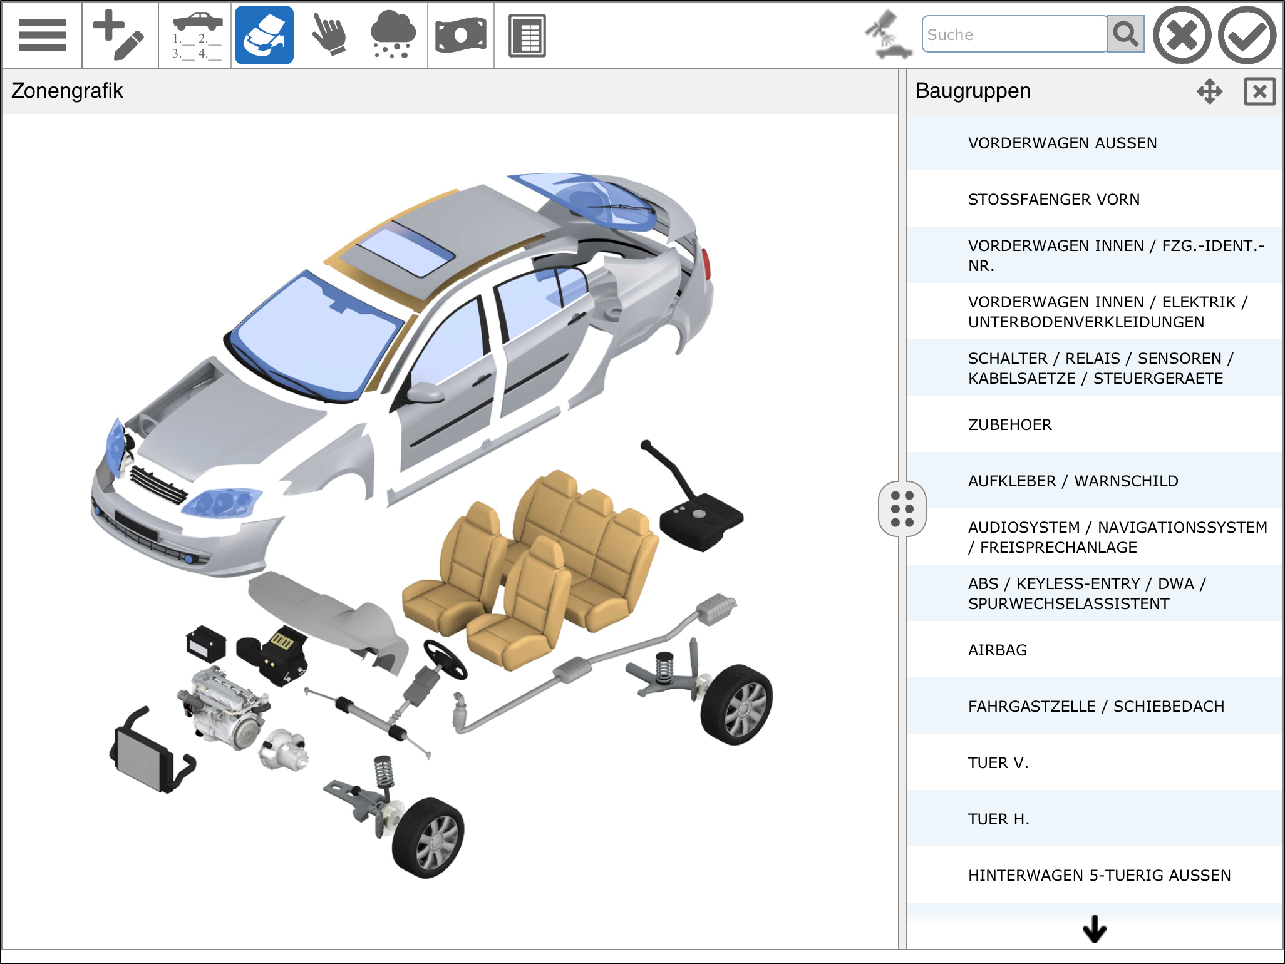This screenshot has height=964, width=1285.
Task: Open the calculation table sheet icon
Action: 527,35
